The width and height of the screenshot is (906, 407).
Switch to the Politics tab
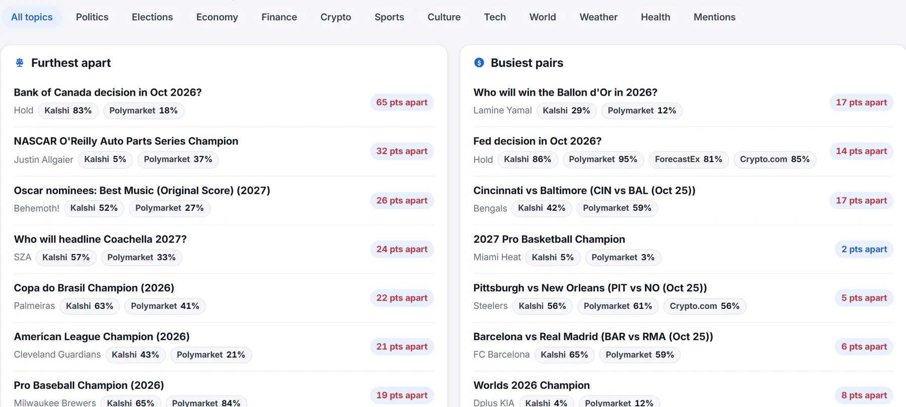point(92,17)
